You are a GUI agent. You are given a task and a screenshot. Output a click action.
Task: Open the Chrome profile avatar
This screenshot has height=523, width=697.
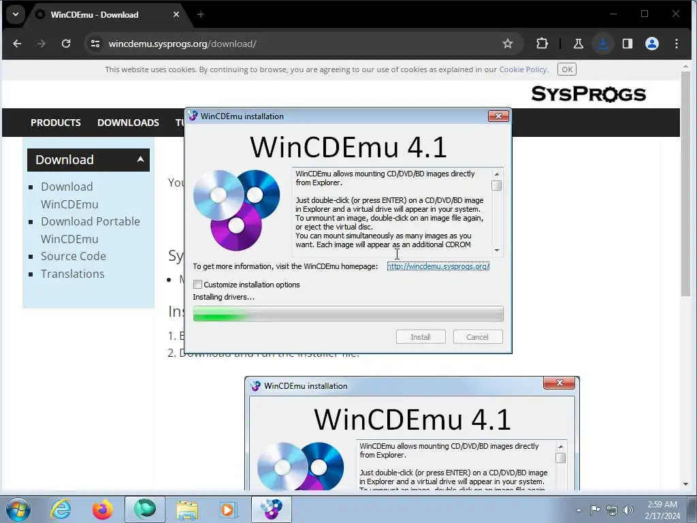[x=651, y=44]
